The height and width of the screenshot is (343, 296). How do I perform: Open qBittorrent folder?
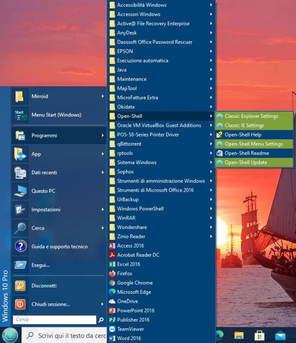point(161,144)
